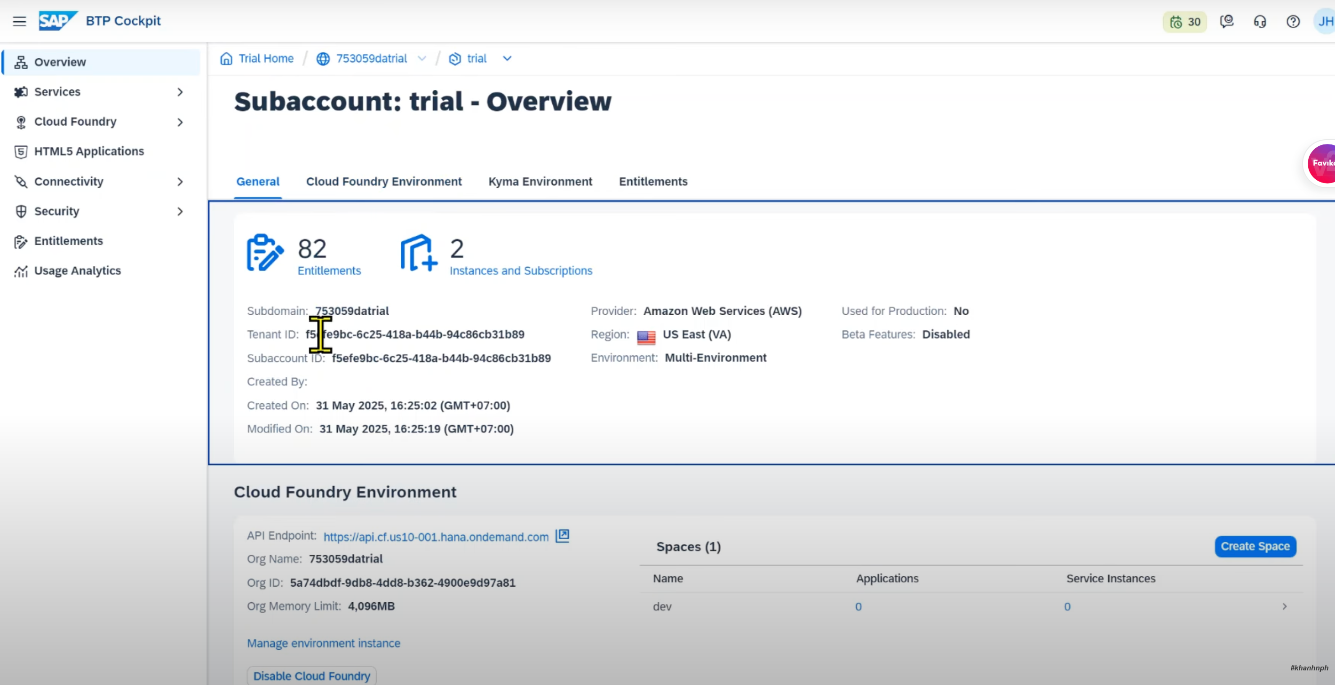The image size is (1335, 685).
Task: Switch to the Entitlements tab
Action: coord(653,182)
